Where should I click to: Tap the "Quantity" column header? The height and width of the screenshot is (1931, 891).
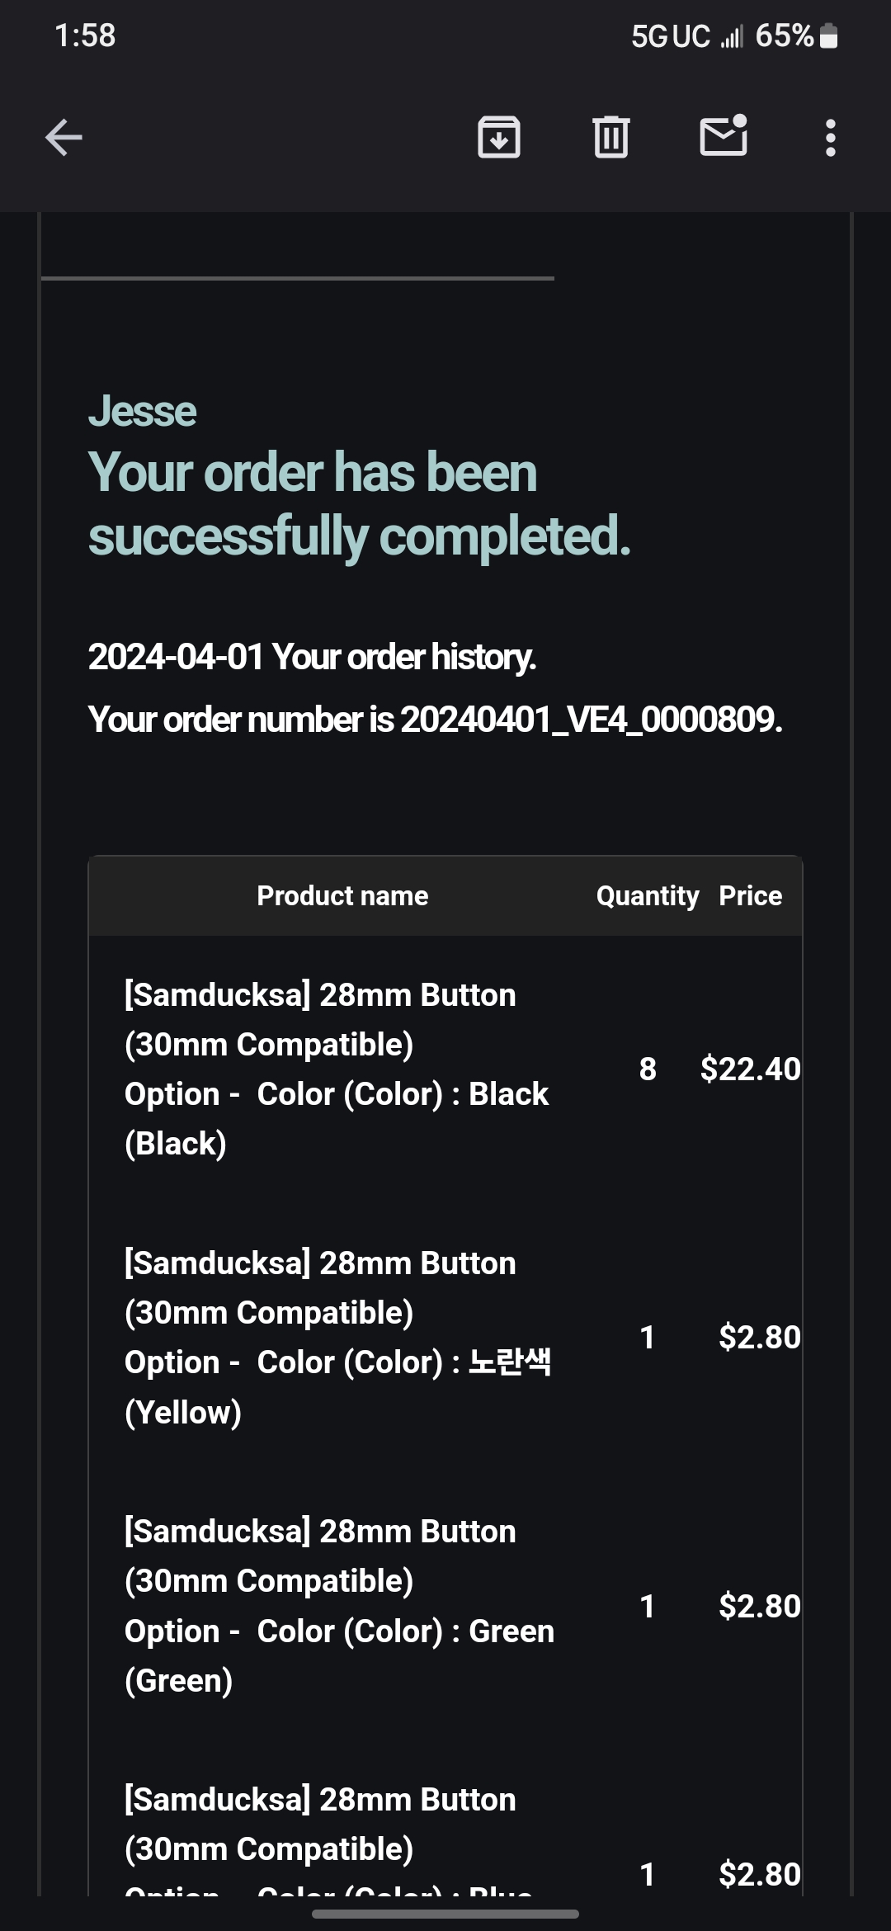coord(647,895)
